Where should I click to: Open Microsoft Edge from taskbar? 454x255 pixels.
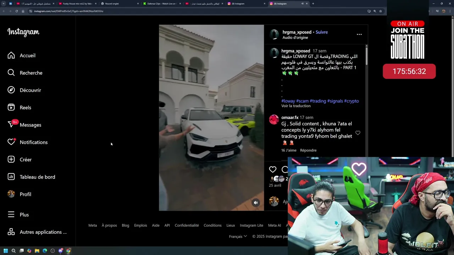[x=45, y=251]
